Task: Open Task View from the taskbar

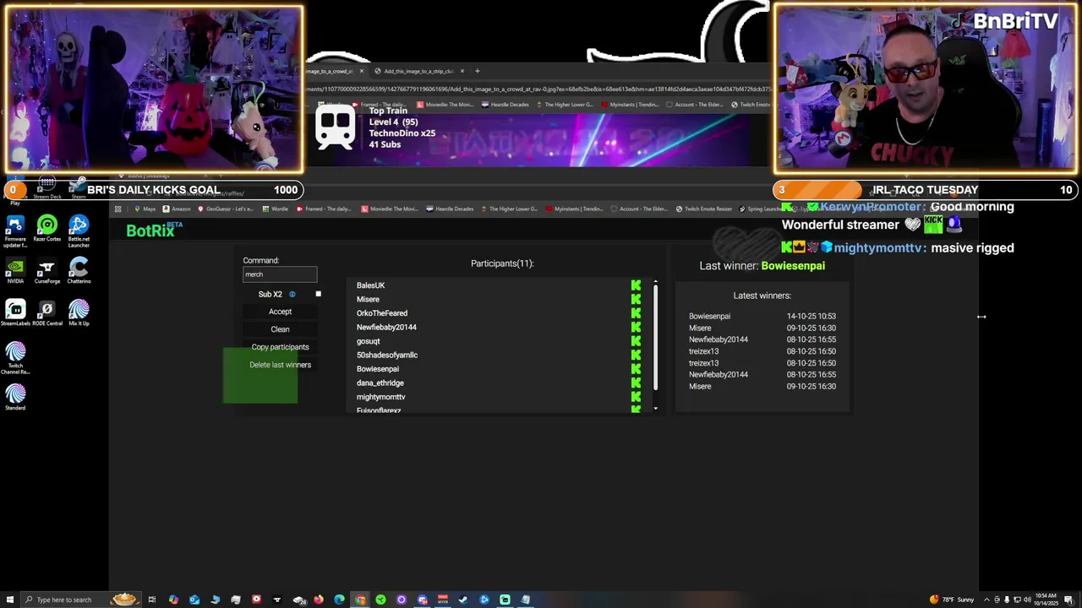Action: click(152, 600)
